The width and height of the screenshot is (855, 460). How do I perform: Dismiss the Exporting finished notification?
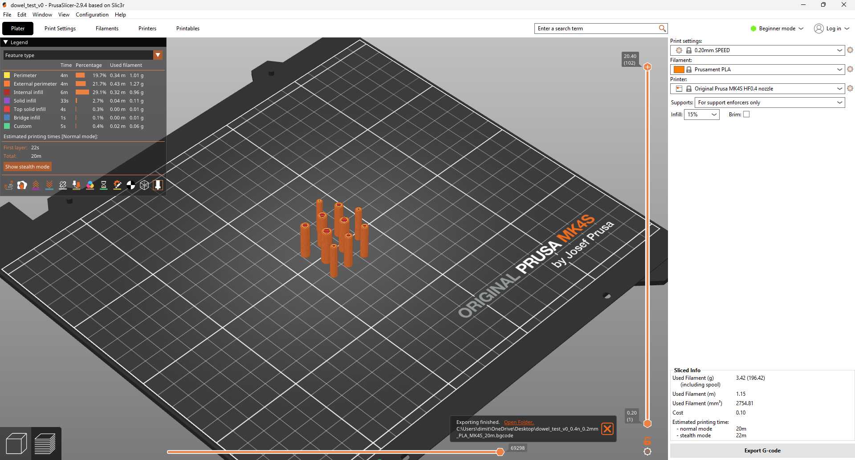point(607,429)
